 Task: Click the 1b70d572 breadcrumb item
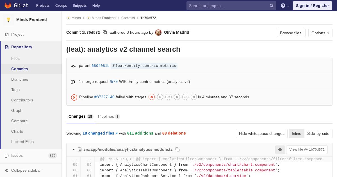[x=148, y=18]
